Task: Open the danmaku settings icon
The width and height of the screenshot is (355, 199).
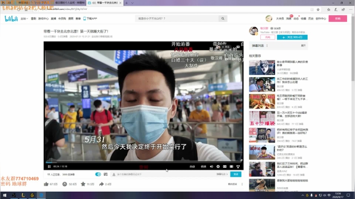Action: [106, 174]
